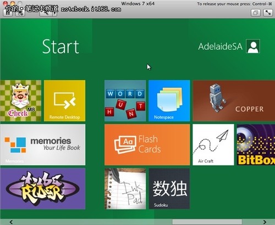Open the BitBox tile
The image size is (275, 225).
256,145
